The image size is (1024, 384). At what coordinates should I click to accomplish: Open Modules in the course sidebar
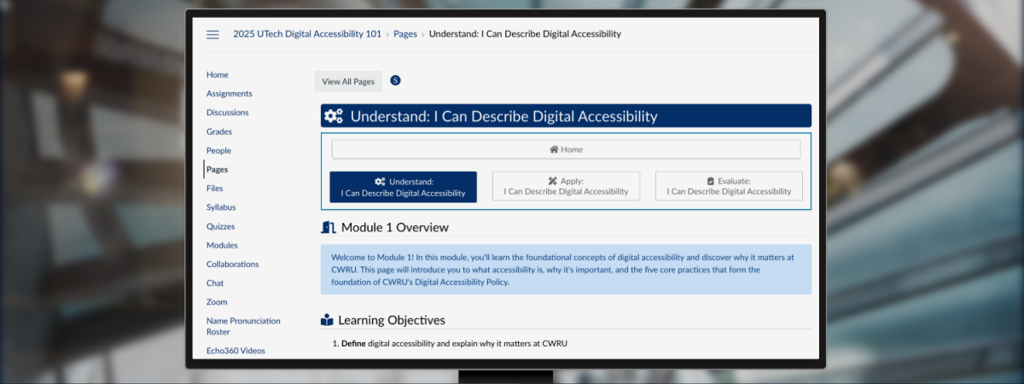[x=222, y=245]
